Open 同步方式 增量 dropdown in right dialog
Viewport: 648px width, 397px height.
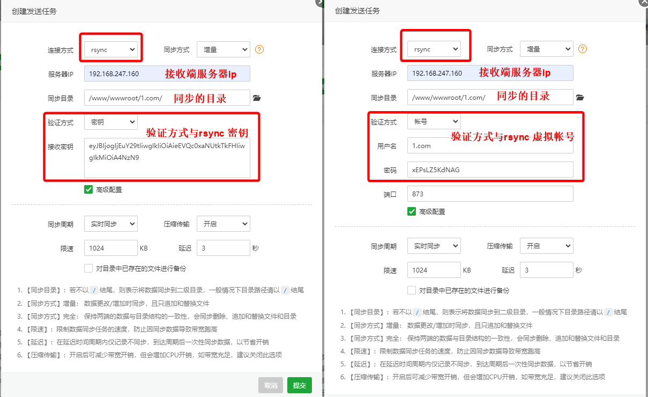tap(547, 49)
